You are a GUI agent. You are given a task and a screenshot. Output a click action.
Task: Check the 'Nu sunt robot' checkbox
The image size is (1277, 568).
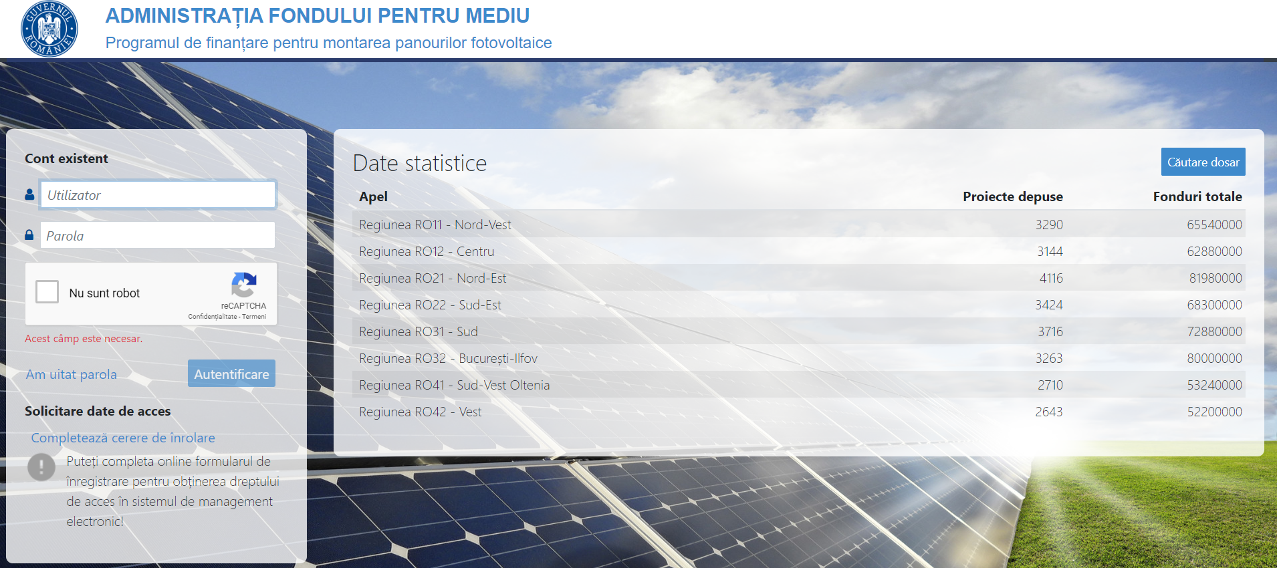47,291
